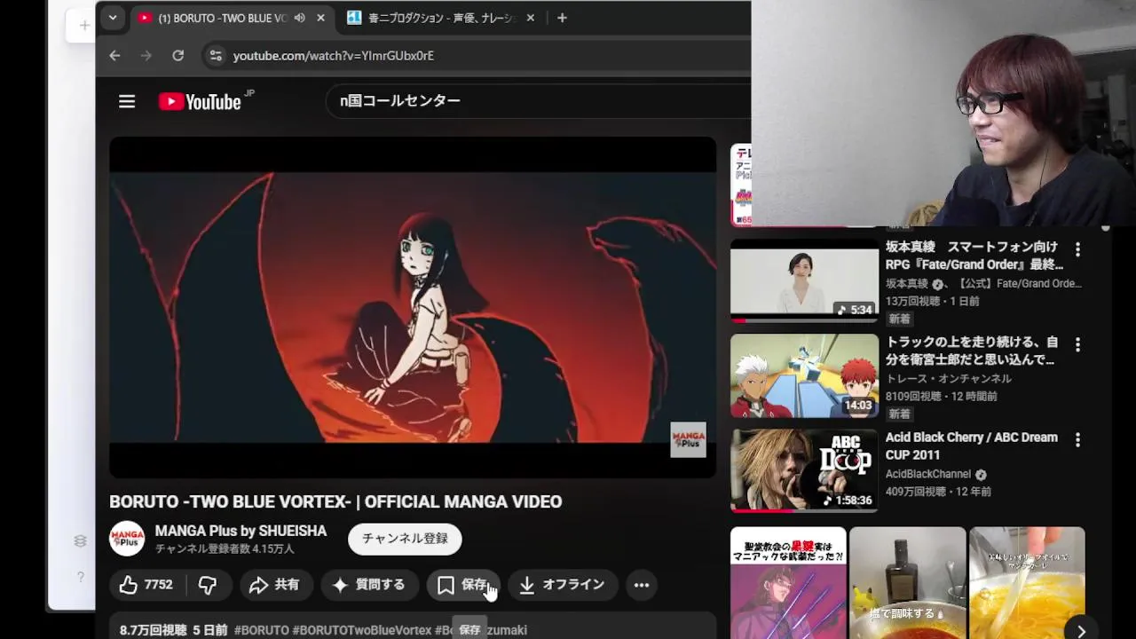
Task: Open the トラックの上を走り続ける video thumbnail
Action: [804, 375]
